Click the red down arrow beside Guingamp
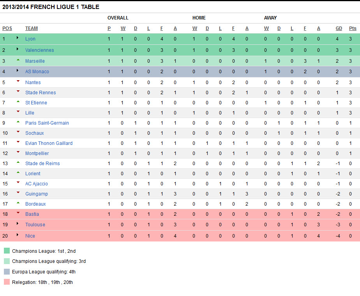 tap(18, 193)
